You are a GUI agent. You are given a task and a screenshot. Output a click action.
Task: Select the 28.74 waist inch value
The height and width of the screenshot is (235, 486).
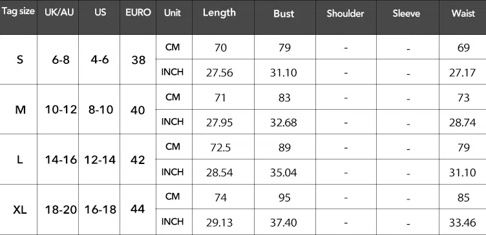[463, 123]
